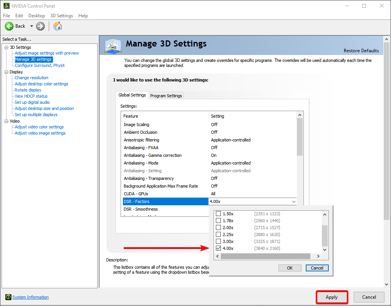The height and width of the screenshot is (306, 391).
Task: Open the Back history dropdown arrow
Action: pos(31,26)
